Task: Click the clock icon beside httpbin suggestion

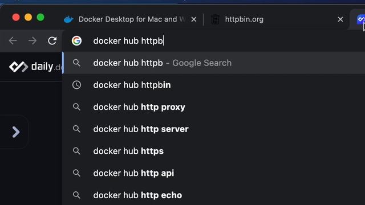Action: tap(76, 85)
